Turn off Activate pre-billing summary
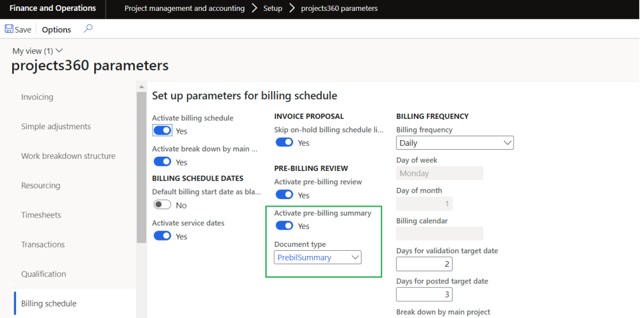This screenshot has width=641, height=318. coord(284,226)
